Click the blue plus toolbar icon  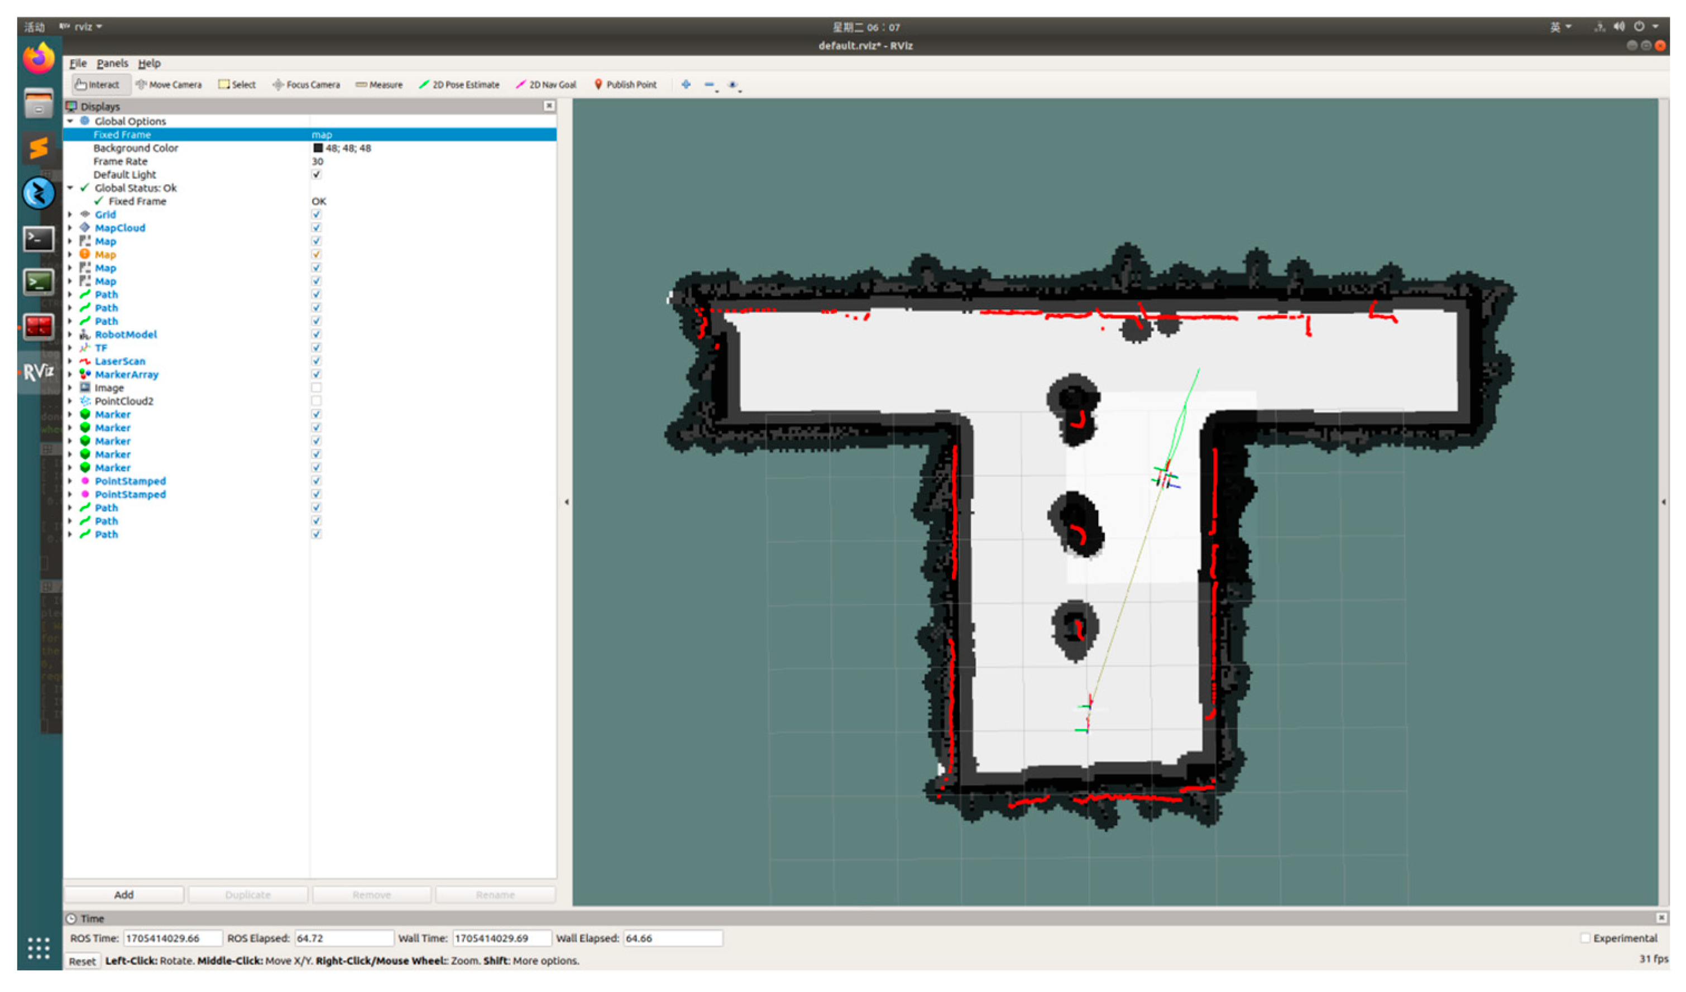click(686, 85)
